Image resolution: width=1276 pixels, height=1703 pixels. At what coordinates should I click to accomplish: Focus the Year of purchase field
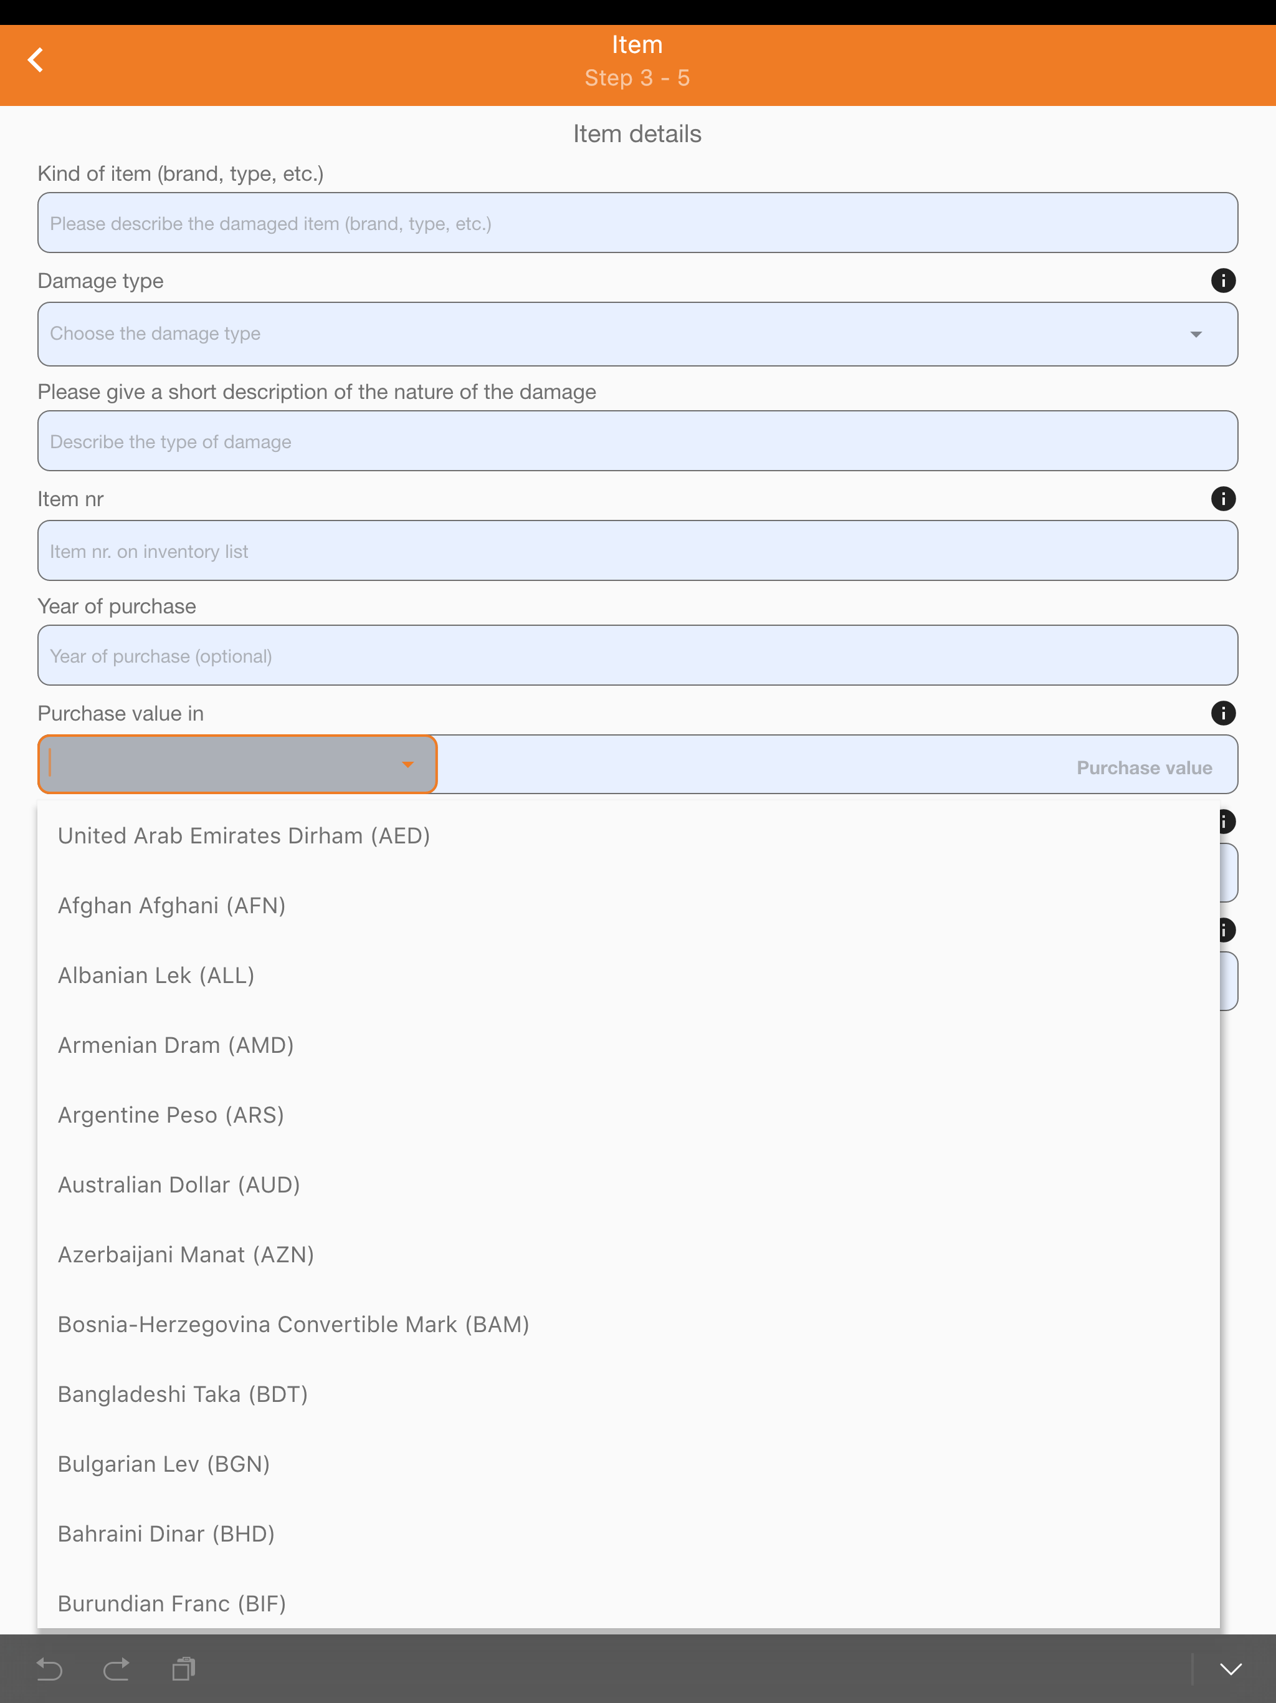coord(637,656)
